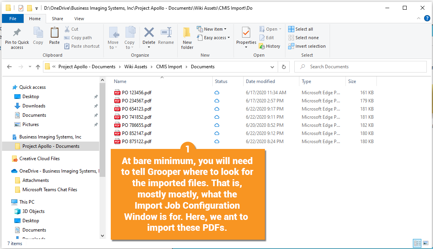
Task: Click the Paste clipboard icon
Action: pyautogui.click(x=54, y=33)
